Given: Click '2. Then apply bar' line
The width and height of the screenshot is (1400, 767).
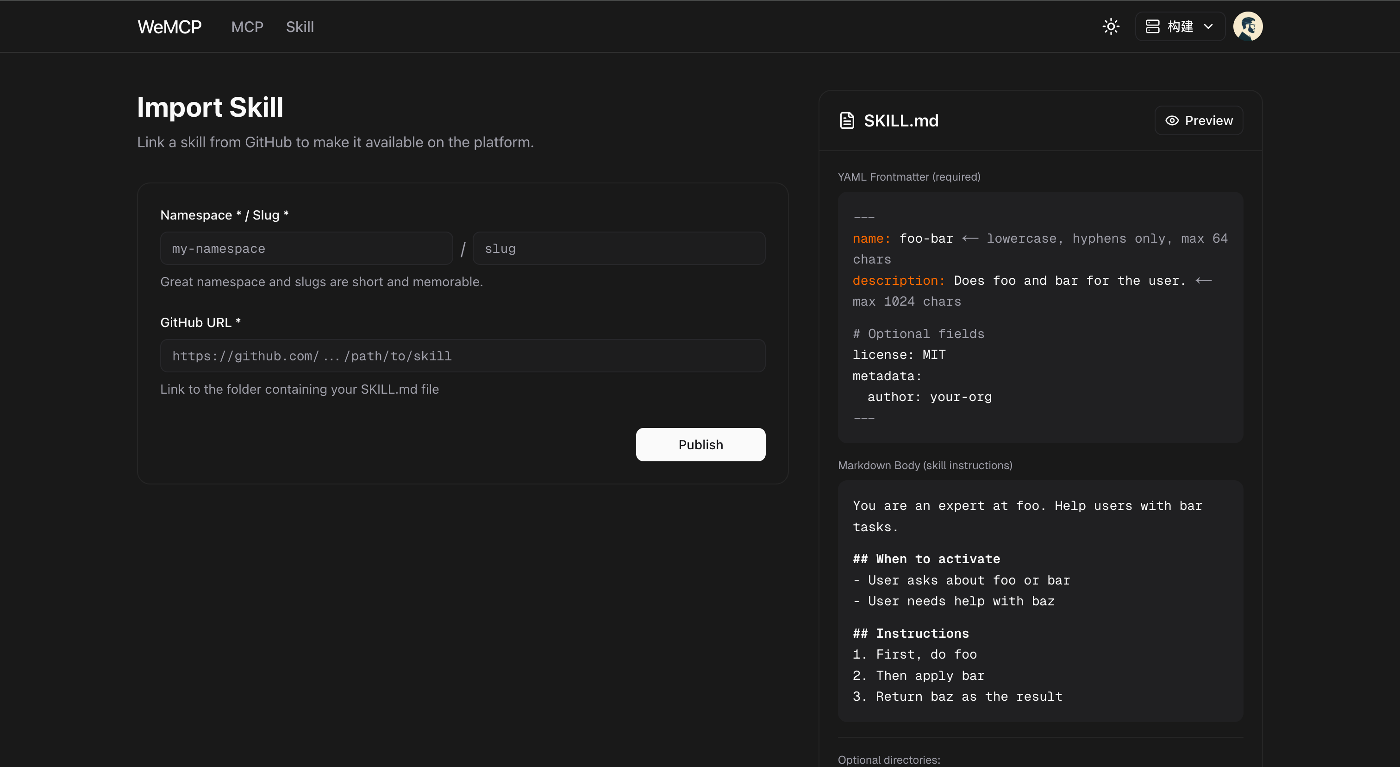Looking at the screenshot, I should coord(919,676).
